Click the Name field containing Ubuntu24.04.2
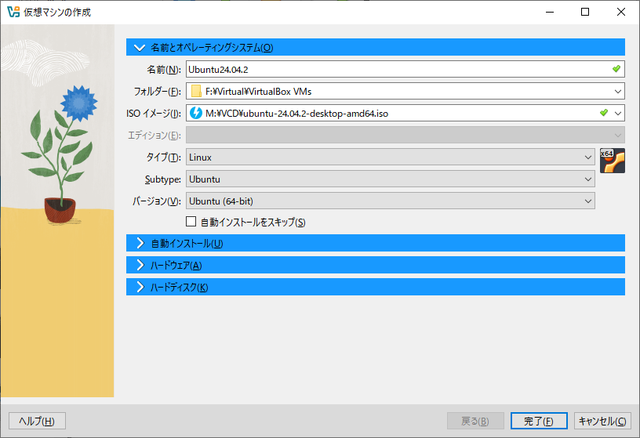Image resolution: width=640 pixels, height=438 pixels. pyautogui.click(x=405, y=69)
